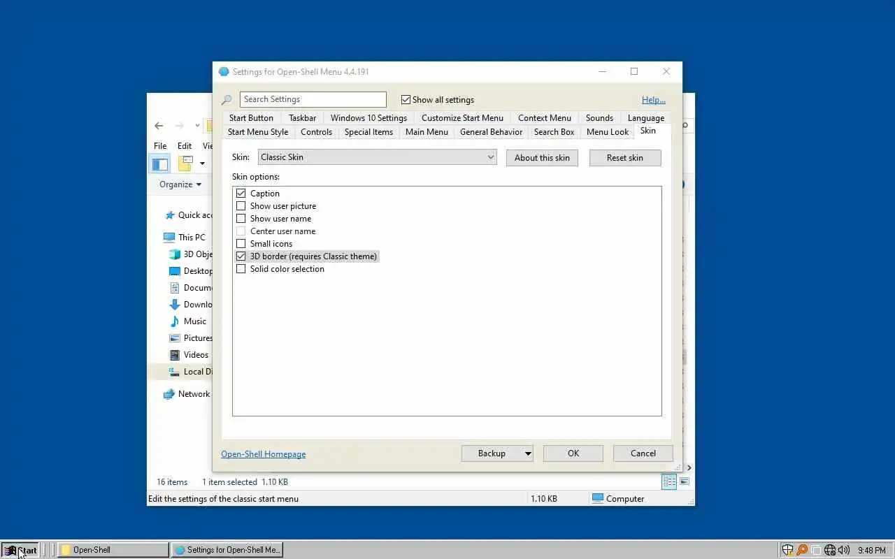
Task: Open the Customize Start Menu tab
Action: 462,118
